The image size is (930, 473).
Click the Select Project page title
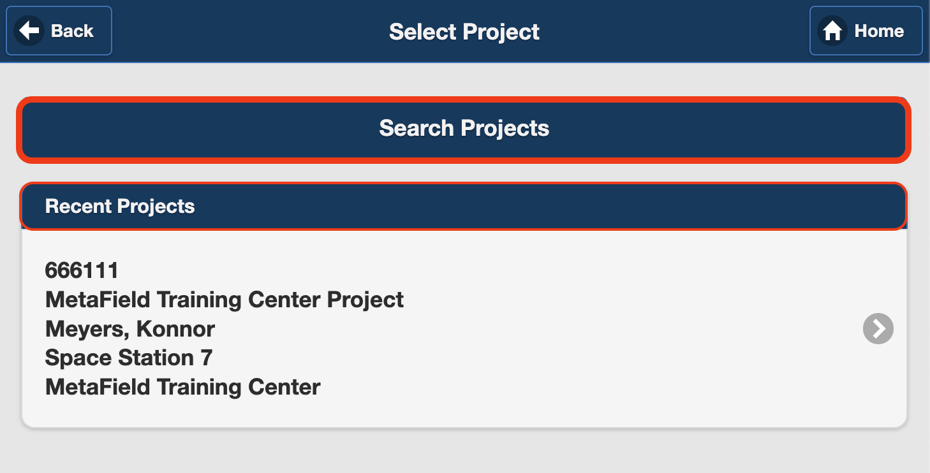pyautogui.click(x=464, y=32)
